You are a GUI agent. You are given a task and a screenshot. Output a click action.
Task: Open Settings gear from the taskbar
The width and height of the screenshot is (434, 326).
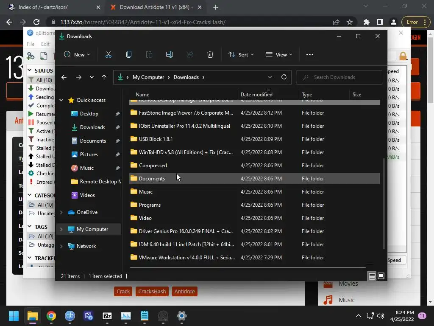181,316
